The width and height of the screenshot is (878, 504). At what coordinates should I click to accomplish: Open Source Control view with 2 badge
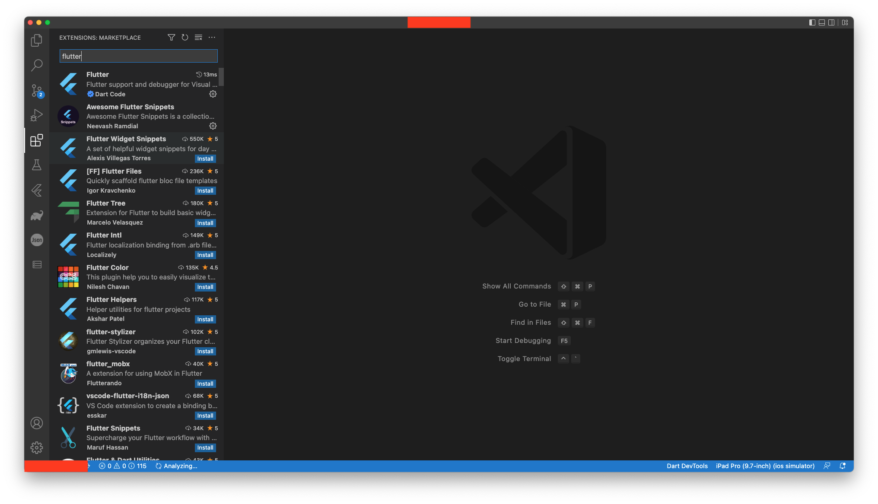tap(37, 90)
